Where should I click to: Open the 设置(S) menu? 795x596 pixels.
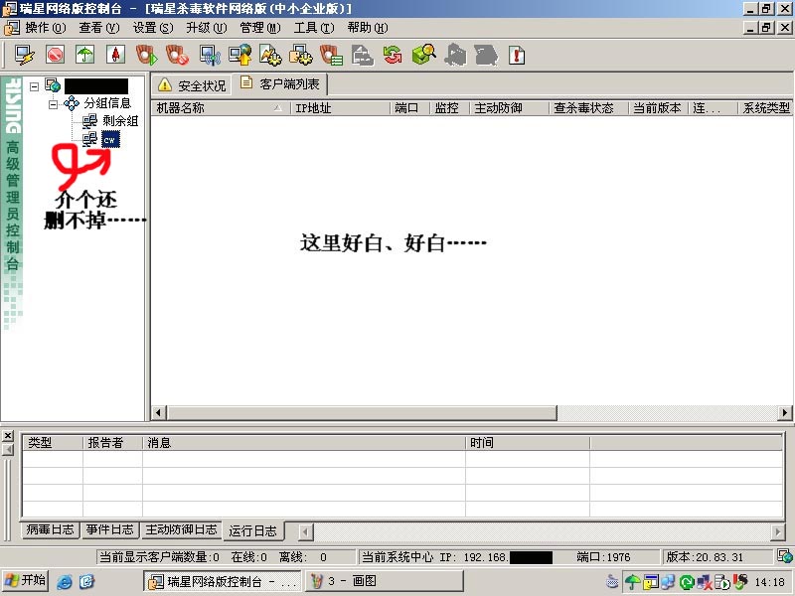[153, 28]
